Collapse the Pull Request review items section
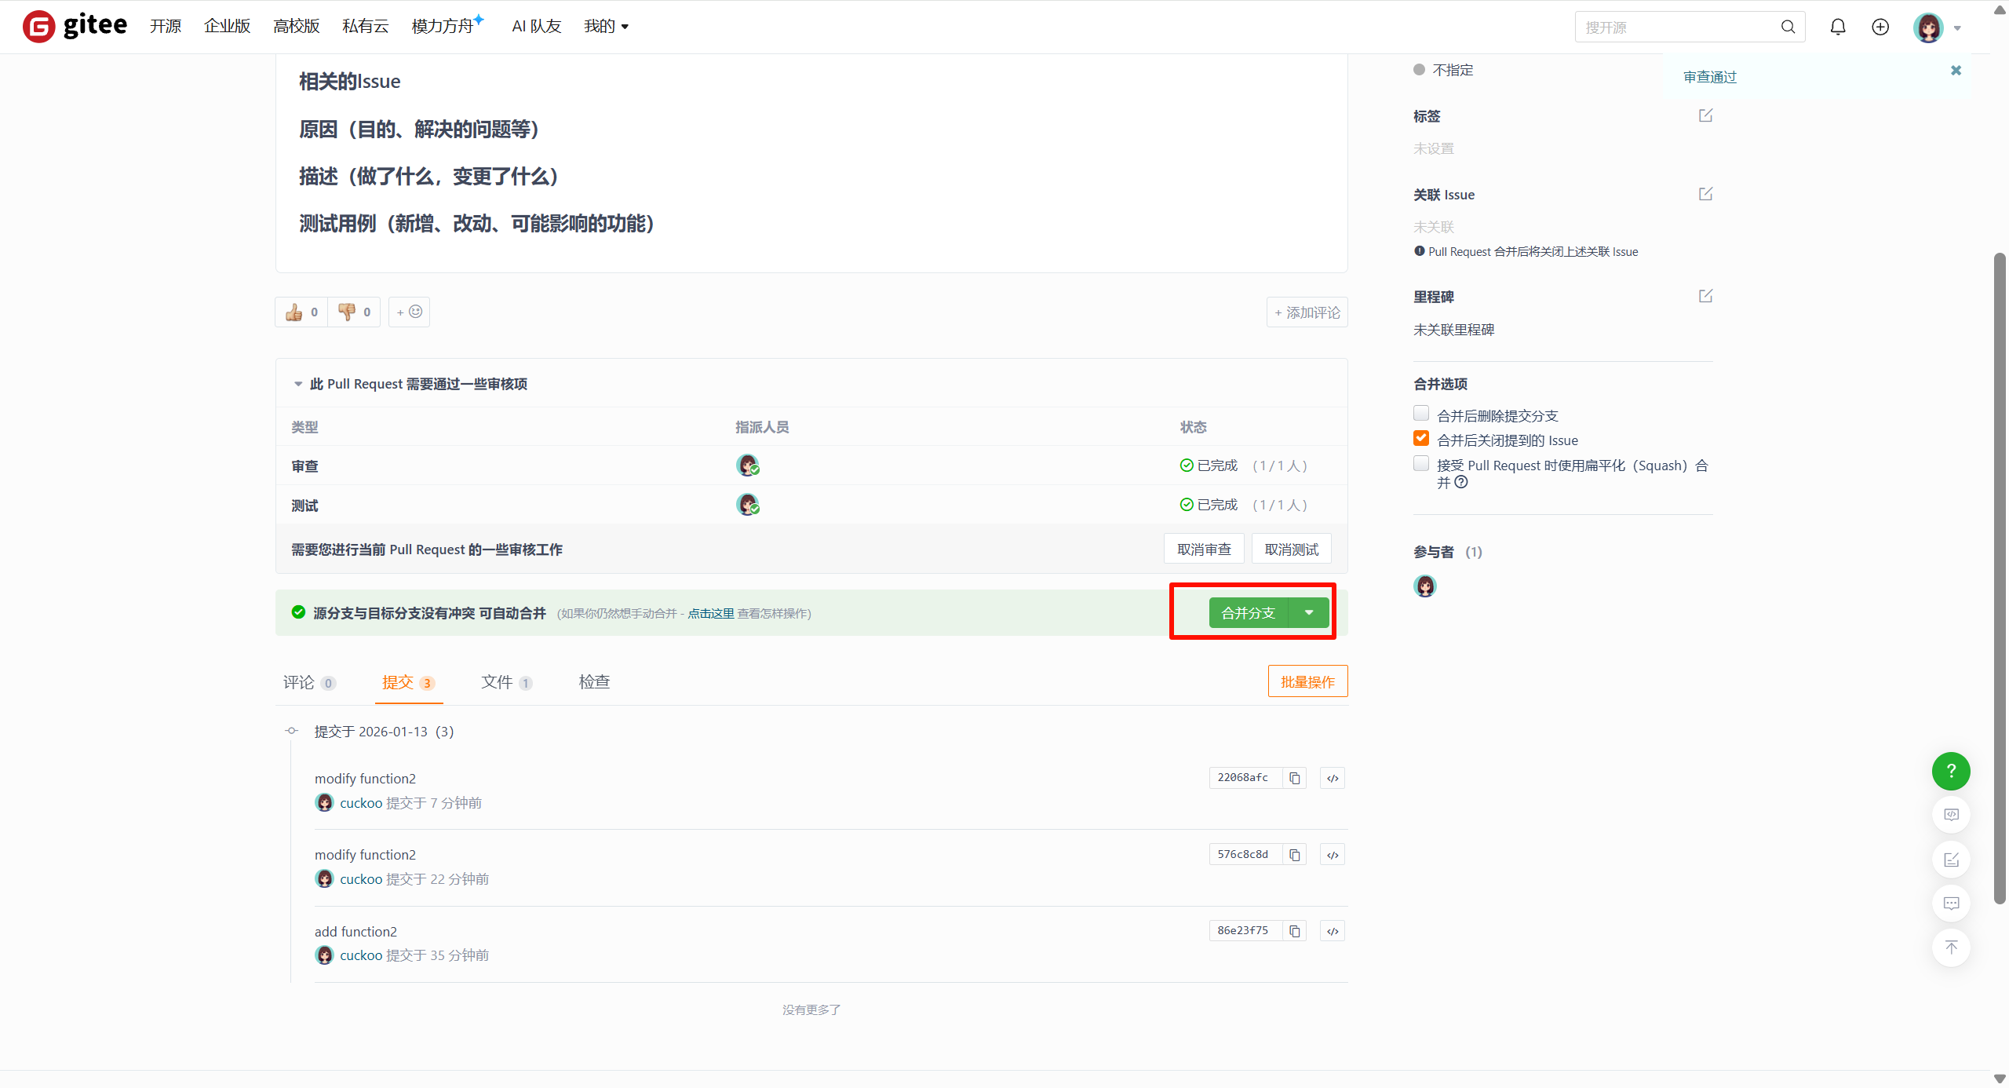Viewport: 2009px width, 1088px height. 298,384
